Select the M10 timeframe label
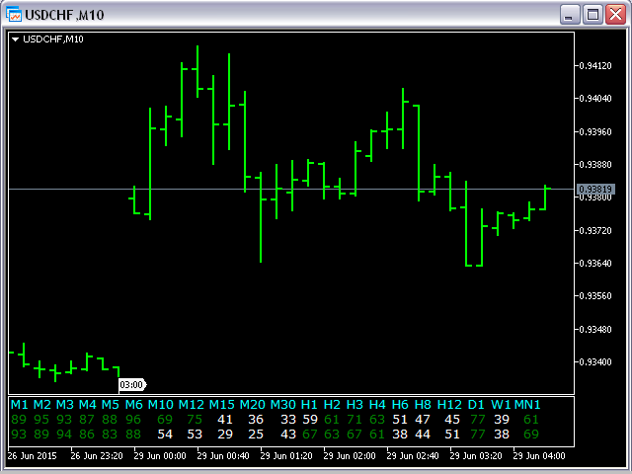 [x=160, y=404]
